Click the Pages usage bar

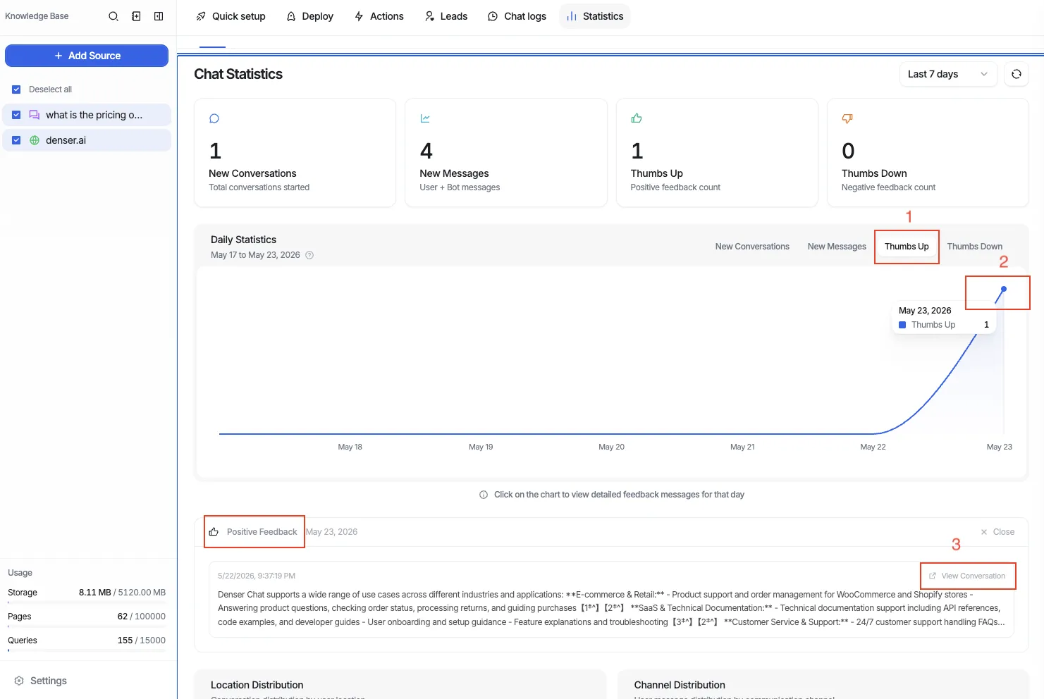coord(87,626)
